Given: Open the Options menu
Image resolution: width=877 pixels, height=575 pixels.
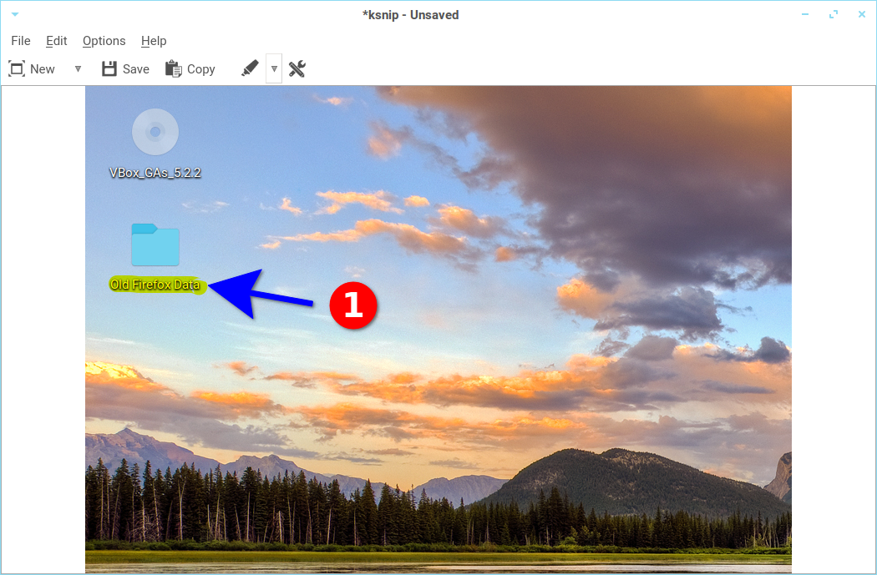Looking at the screenshot, I should pos(104,41).
